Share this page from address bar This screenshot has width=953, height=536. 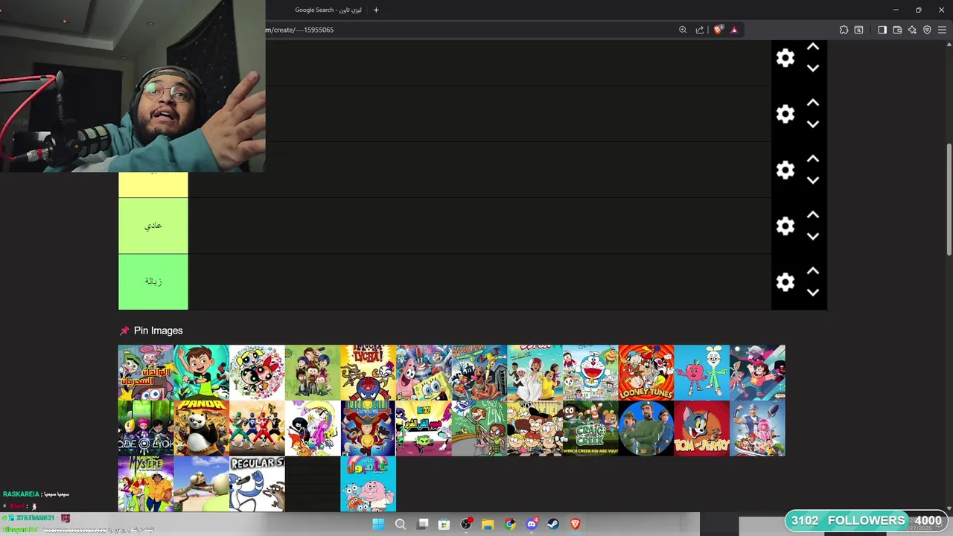[700, 30]
